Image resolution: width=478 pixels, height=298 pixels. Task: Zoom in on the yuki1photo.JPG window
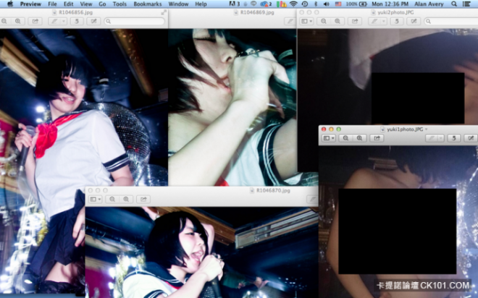coord(360,138)
